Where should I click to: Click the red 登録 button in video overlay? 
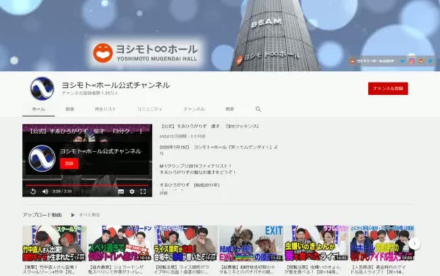click(x=68, y=163)
